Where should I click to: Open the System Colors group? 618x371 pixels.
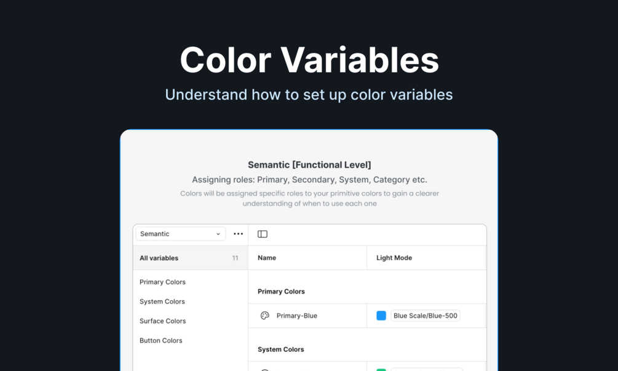point(162,301)
